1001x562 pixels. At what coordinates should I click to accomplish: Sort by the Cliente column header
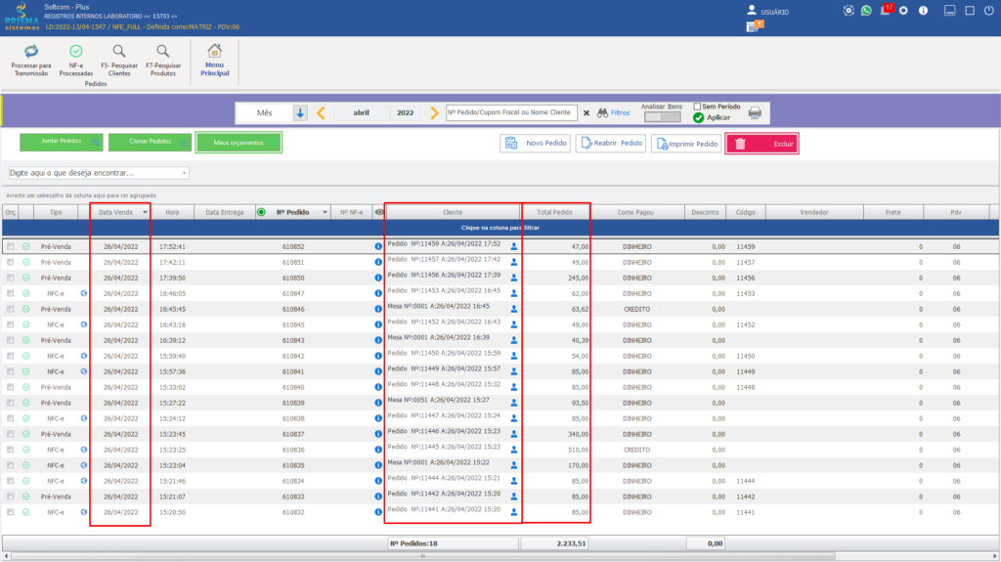click(x=452, y=212)
